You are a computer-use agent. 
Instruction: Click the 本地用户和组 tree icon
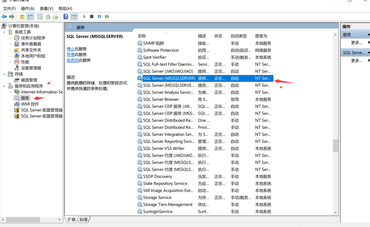[17, 56]
